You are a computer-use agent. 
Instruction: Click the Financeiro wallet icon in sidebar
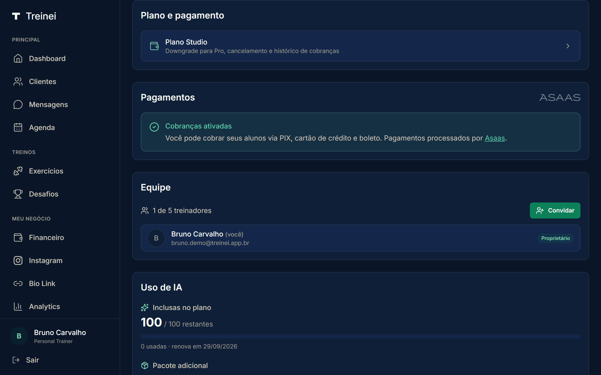pyautogui.click(x=18, y=237)
